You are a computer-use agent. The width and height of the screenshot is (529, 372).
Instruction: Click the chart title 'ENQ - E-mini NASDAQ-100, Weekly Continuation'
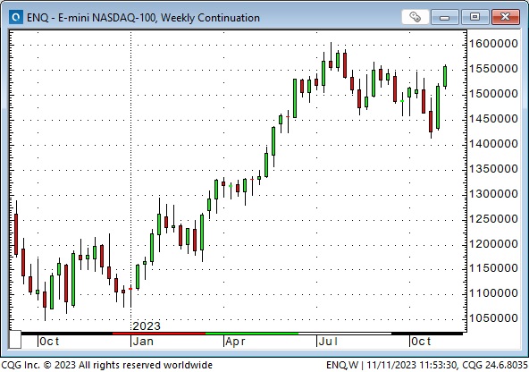click(143, 18)
